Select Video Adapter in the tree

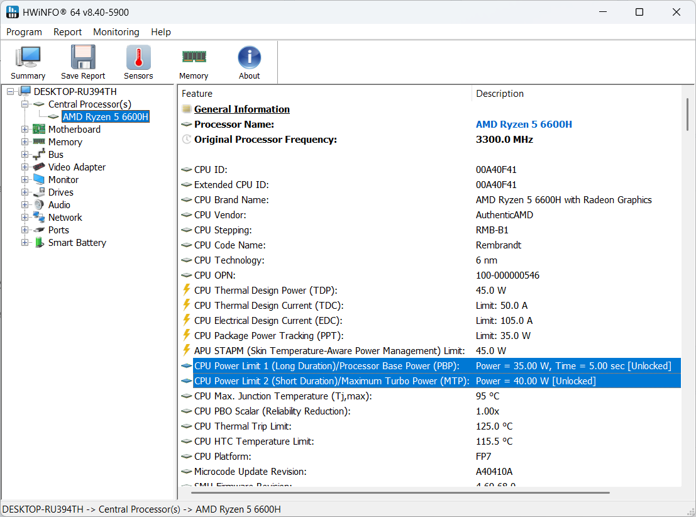click(x=77, y=167)
